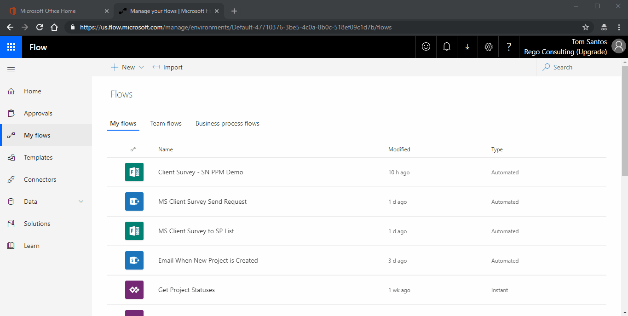This screenshot has width=628, height=316.
Task: Open the Business process flows tab
Action: 227,123
